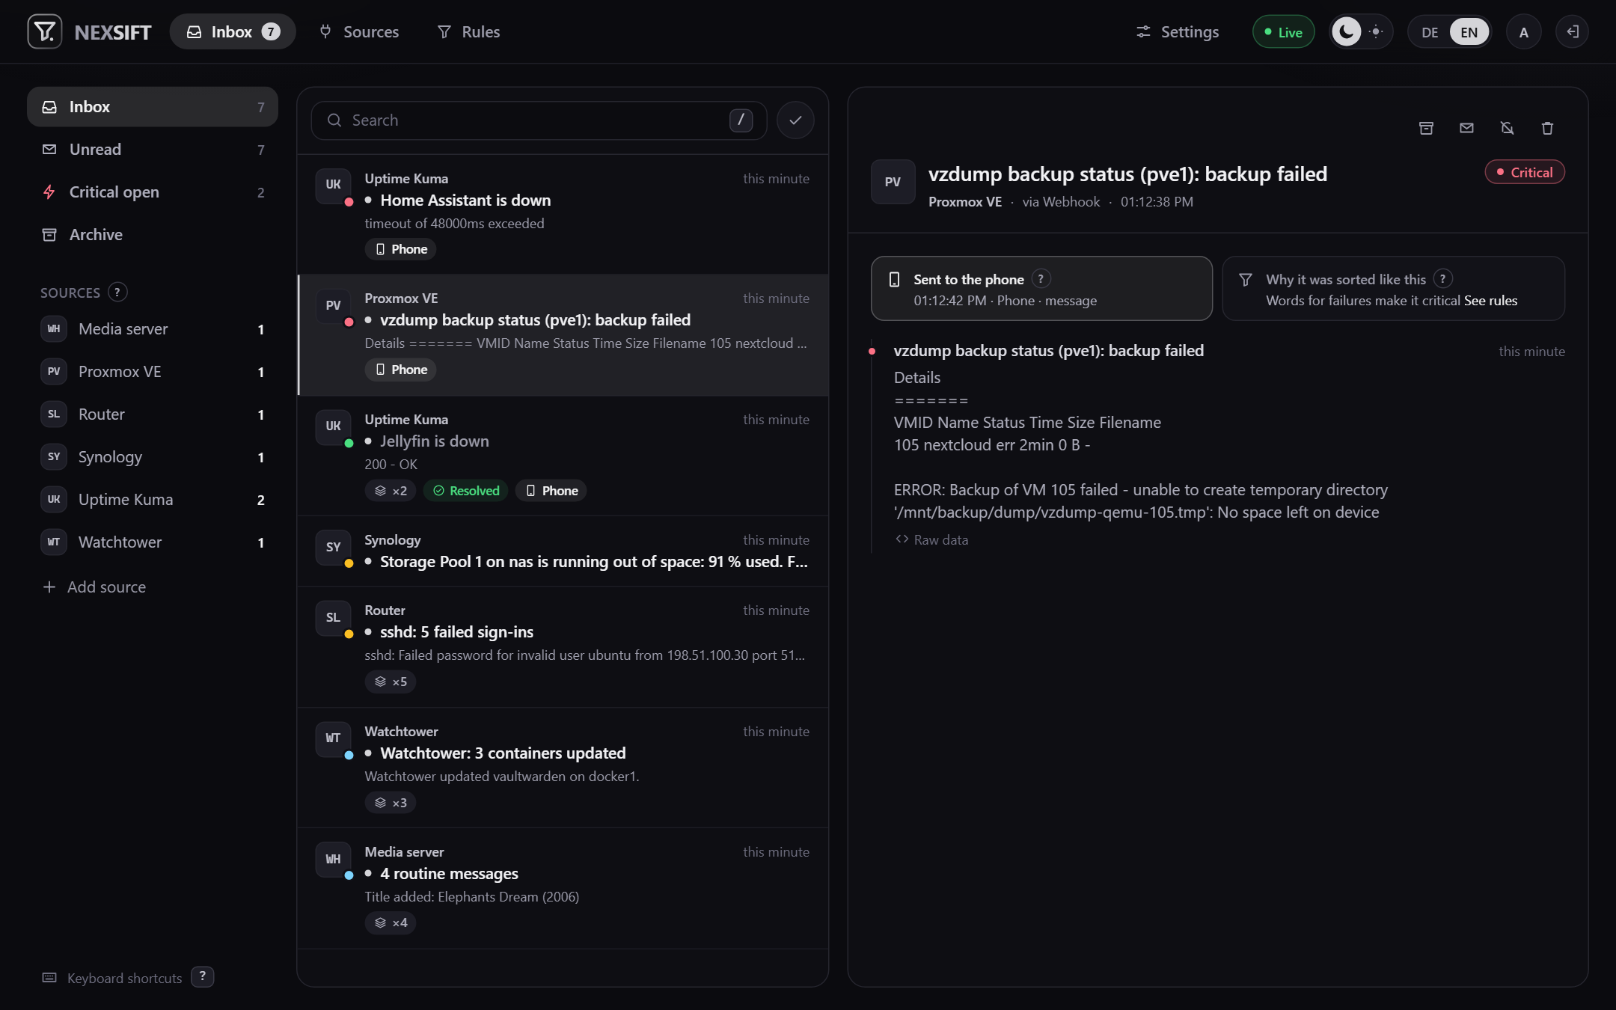The width and height of the screenshot is (1616, 1010).
Task: Mute notifications with crossed bell icon
Action: tap(1507, 128)
